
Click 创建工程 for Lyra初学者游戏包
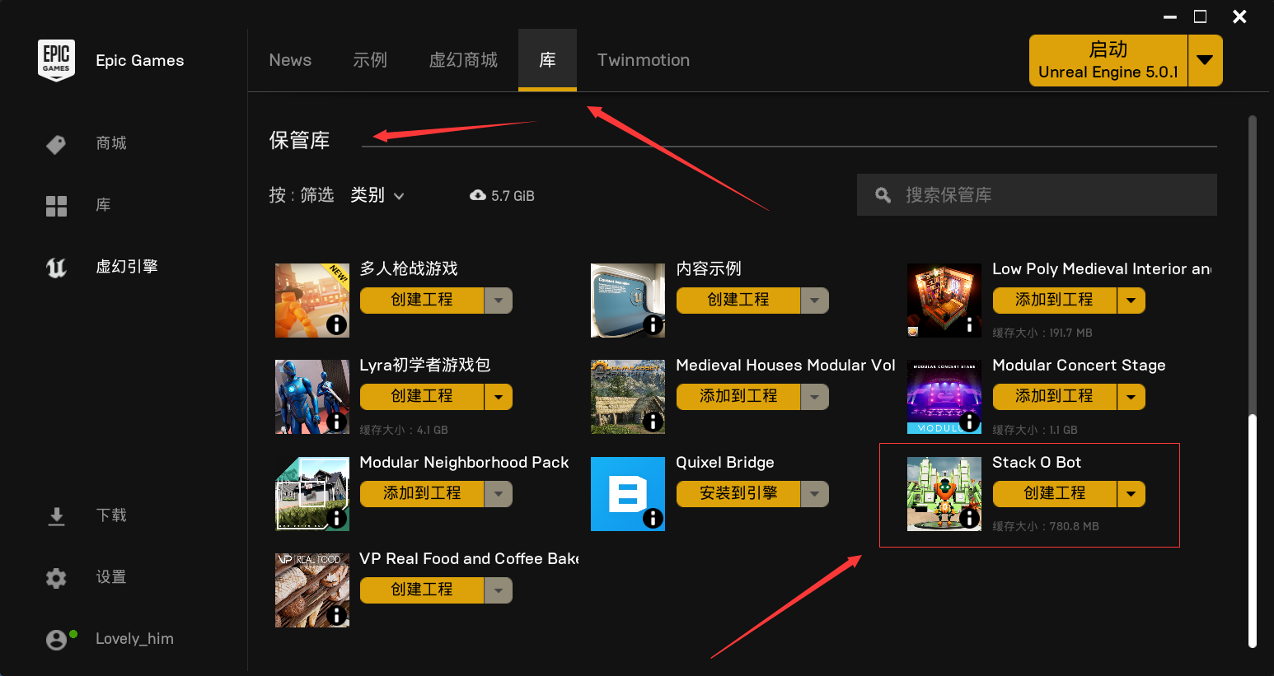(422, 397)
